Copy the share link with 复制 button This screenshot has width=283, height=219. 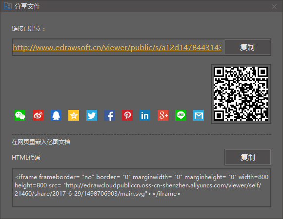pos(247,47)
